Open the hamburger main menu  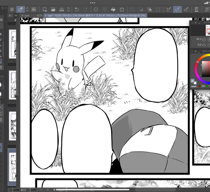12,9
